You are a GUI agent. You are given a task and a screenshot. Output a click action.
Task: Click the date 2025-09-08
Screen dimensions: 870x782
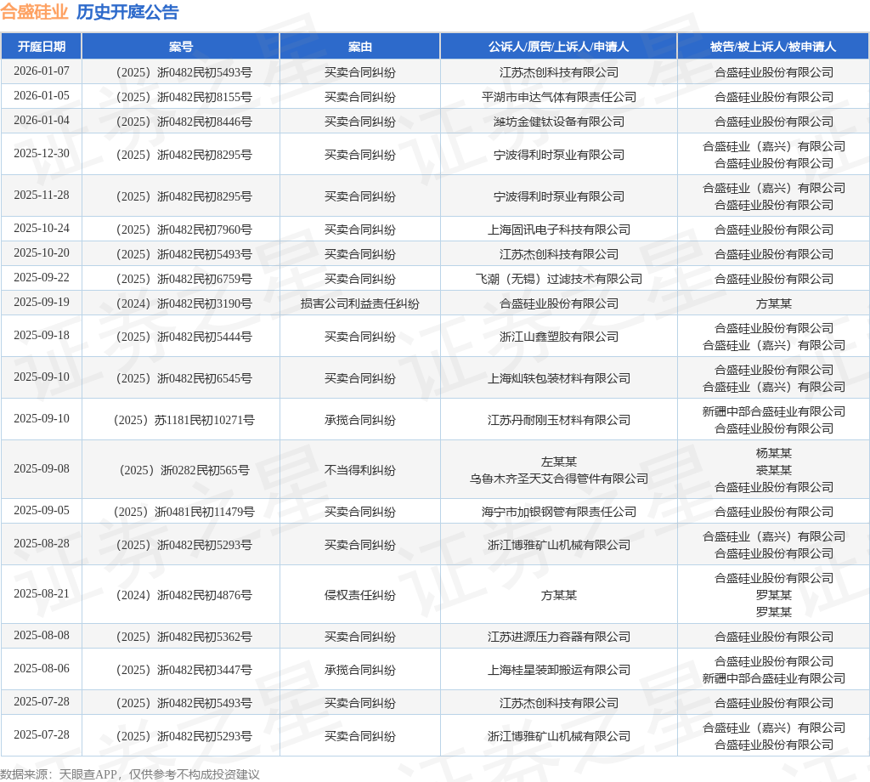point(42,468)
